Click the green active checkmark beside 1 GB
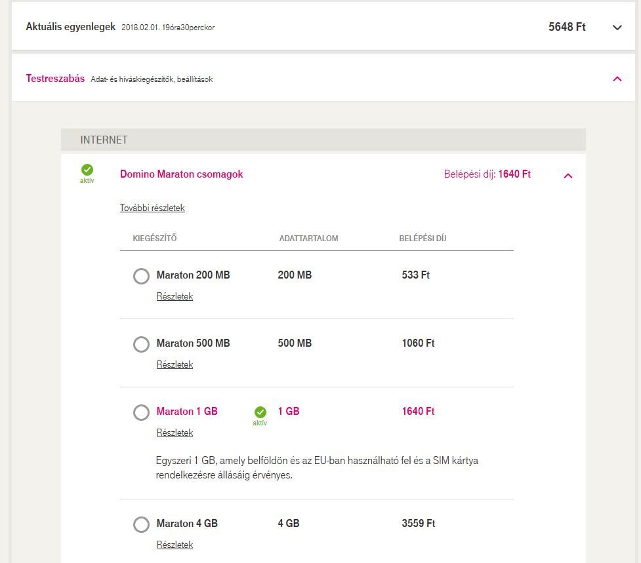641x563 pixels. (260, 412)
